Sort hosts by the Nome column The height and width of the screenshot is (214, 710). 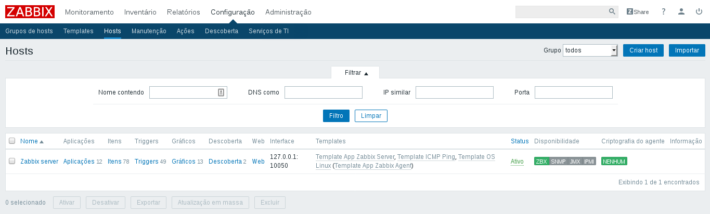[29, 141]
